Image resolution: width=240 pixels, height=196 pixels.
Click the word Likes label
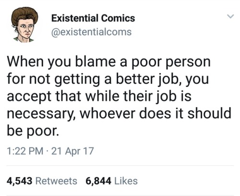(126, 181)
